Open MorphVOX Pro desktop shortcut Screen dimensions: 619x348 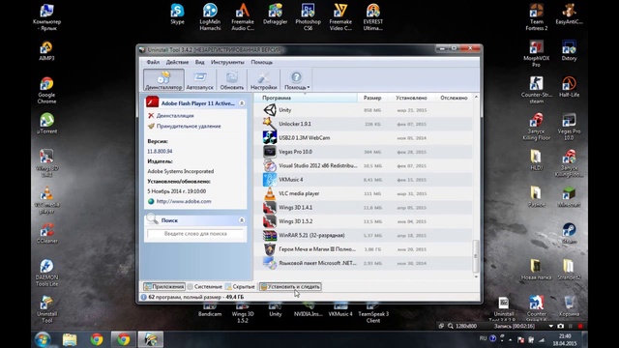[536, 54]
